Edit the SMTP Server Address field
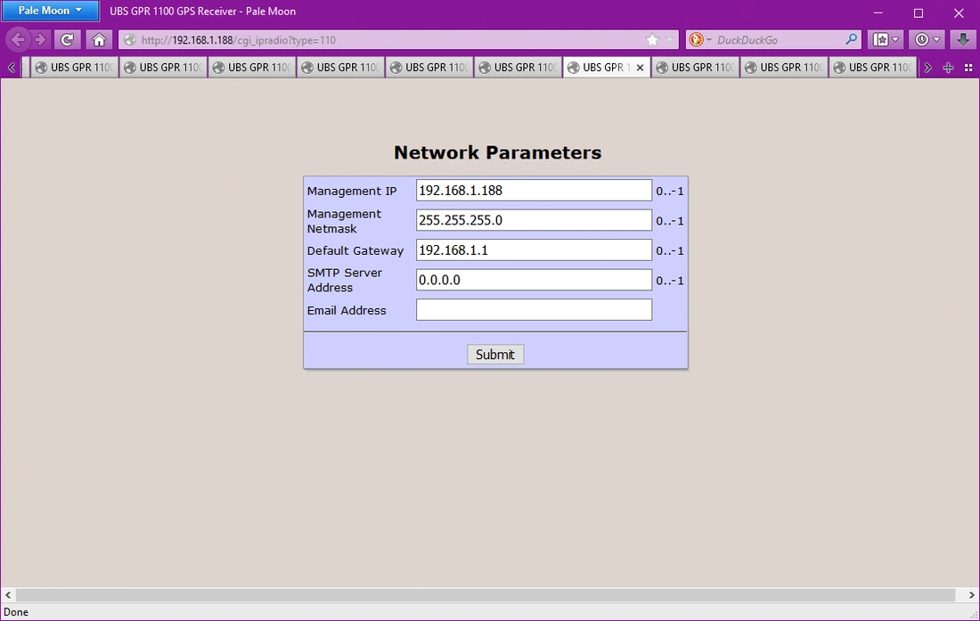Screen dimensions: 980x621 click(x=534, y=280)
